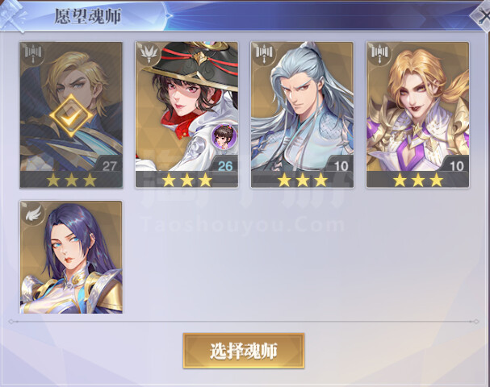Select the golden-haired woman in purple armor
Viewport: 490px width, 387px height.
click(417, 115)
